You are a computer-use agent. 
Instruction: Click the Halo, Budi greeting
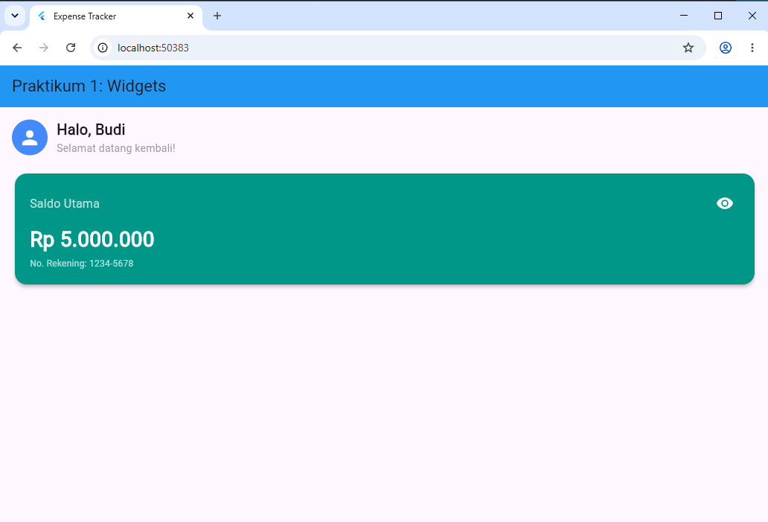[91, 130]
